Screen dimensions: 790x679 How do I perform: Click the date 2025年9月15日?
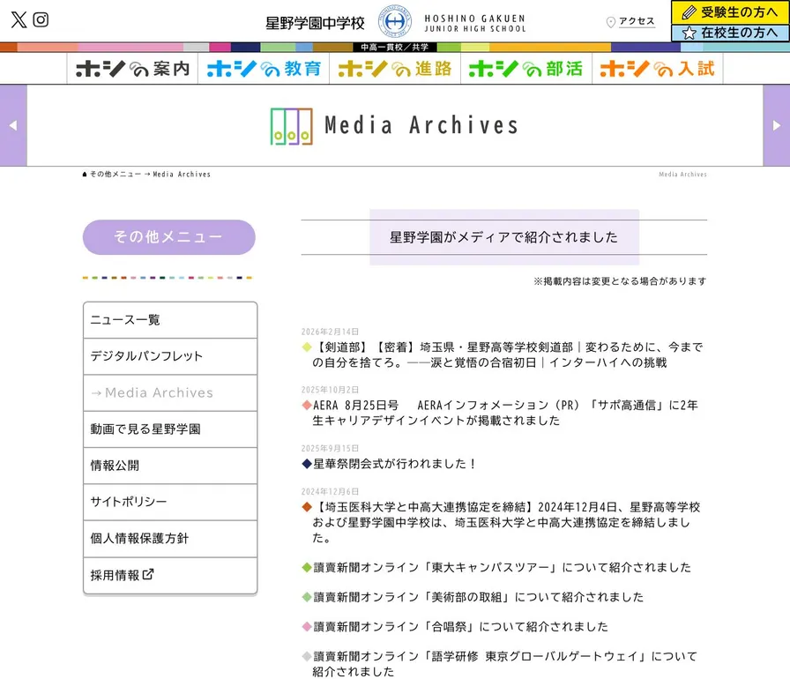click(x=330, y=448)
